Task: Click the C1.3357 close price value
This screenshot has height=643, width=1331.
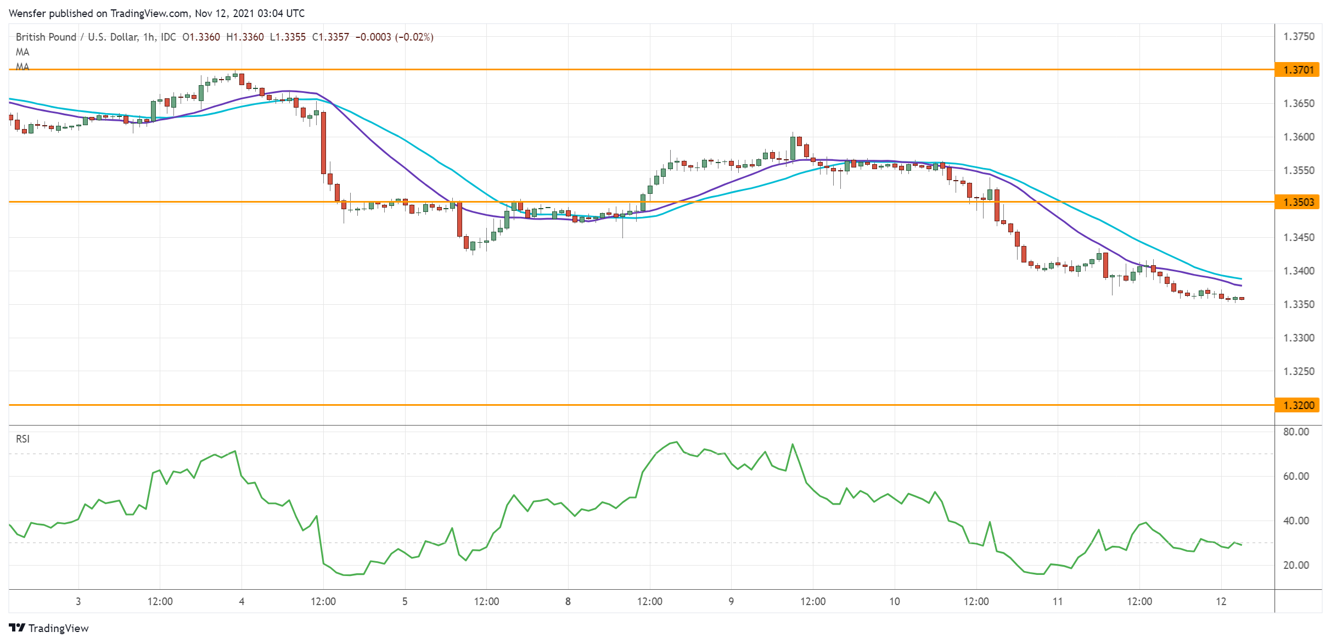Action: click(x=330, y=37)
